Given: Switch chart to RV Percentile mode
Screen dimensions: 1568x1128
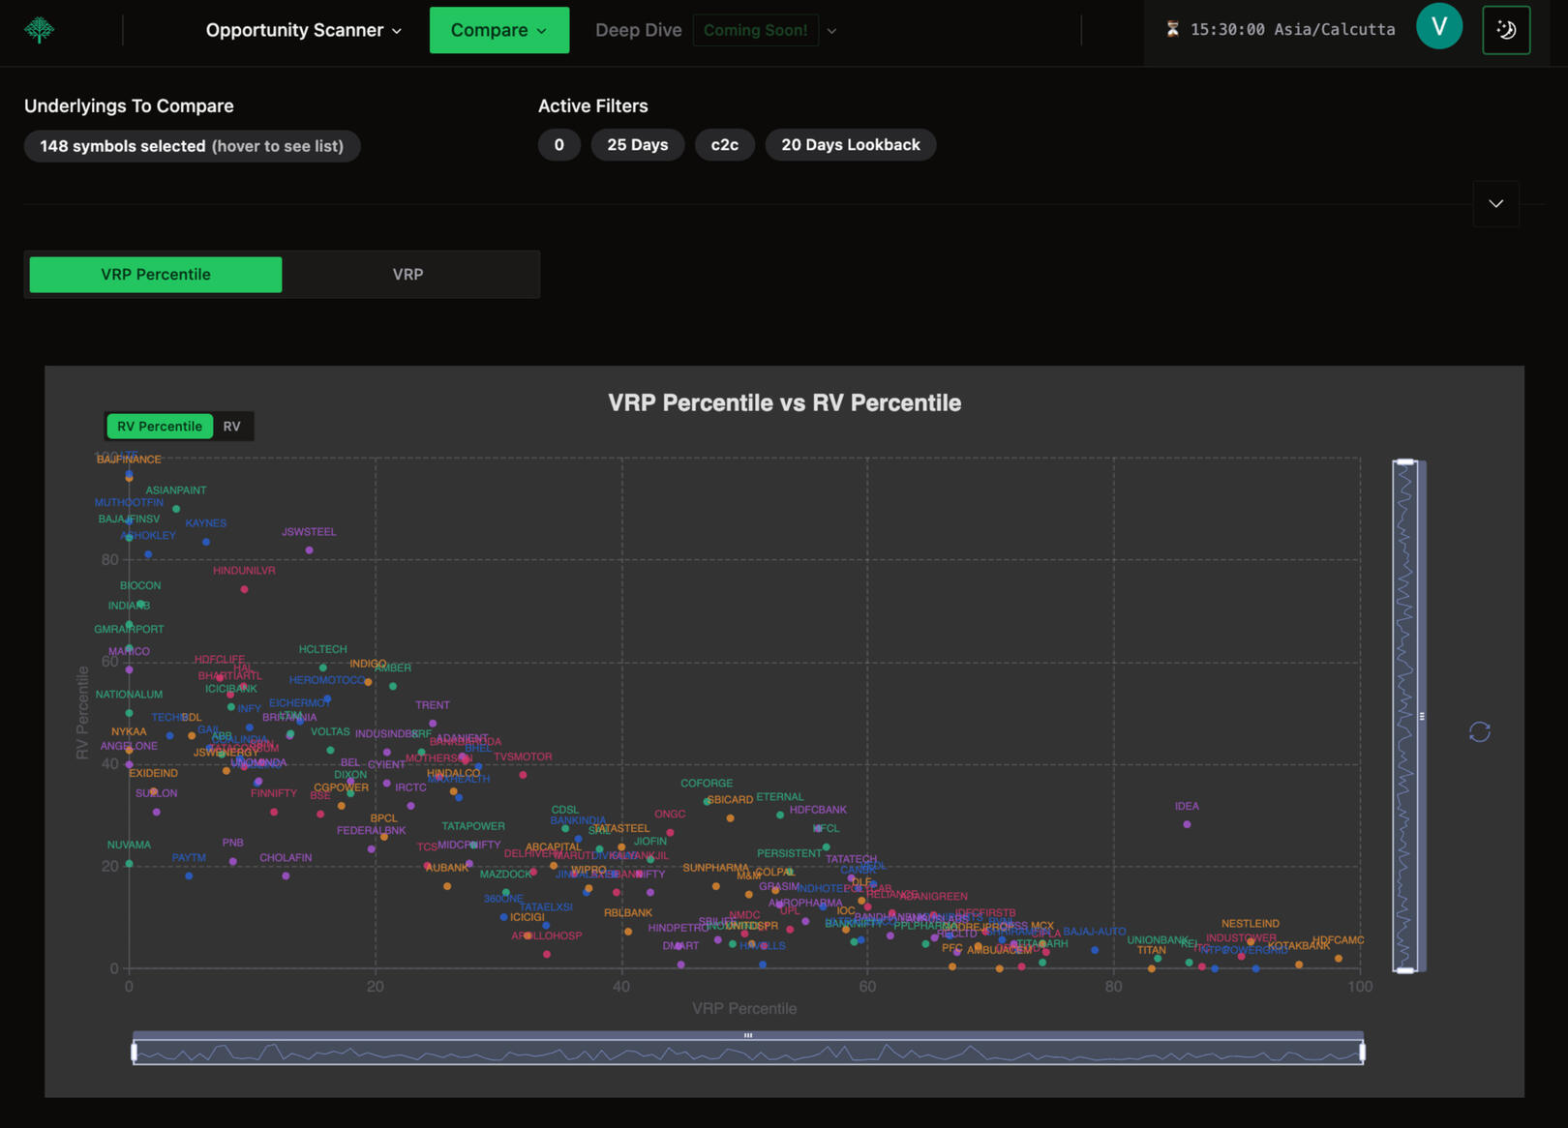Looking at the screenshot, I should tap(160, 427).
